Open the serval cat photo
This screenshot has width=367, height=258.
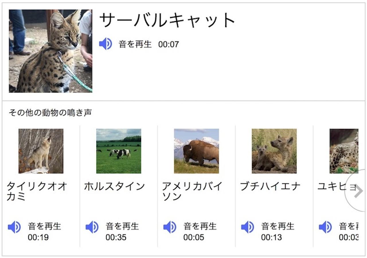pyautogui.click(x=50, y=51)
